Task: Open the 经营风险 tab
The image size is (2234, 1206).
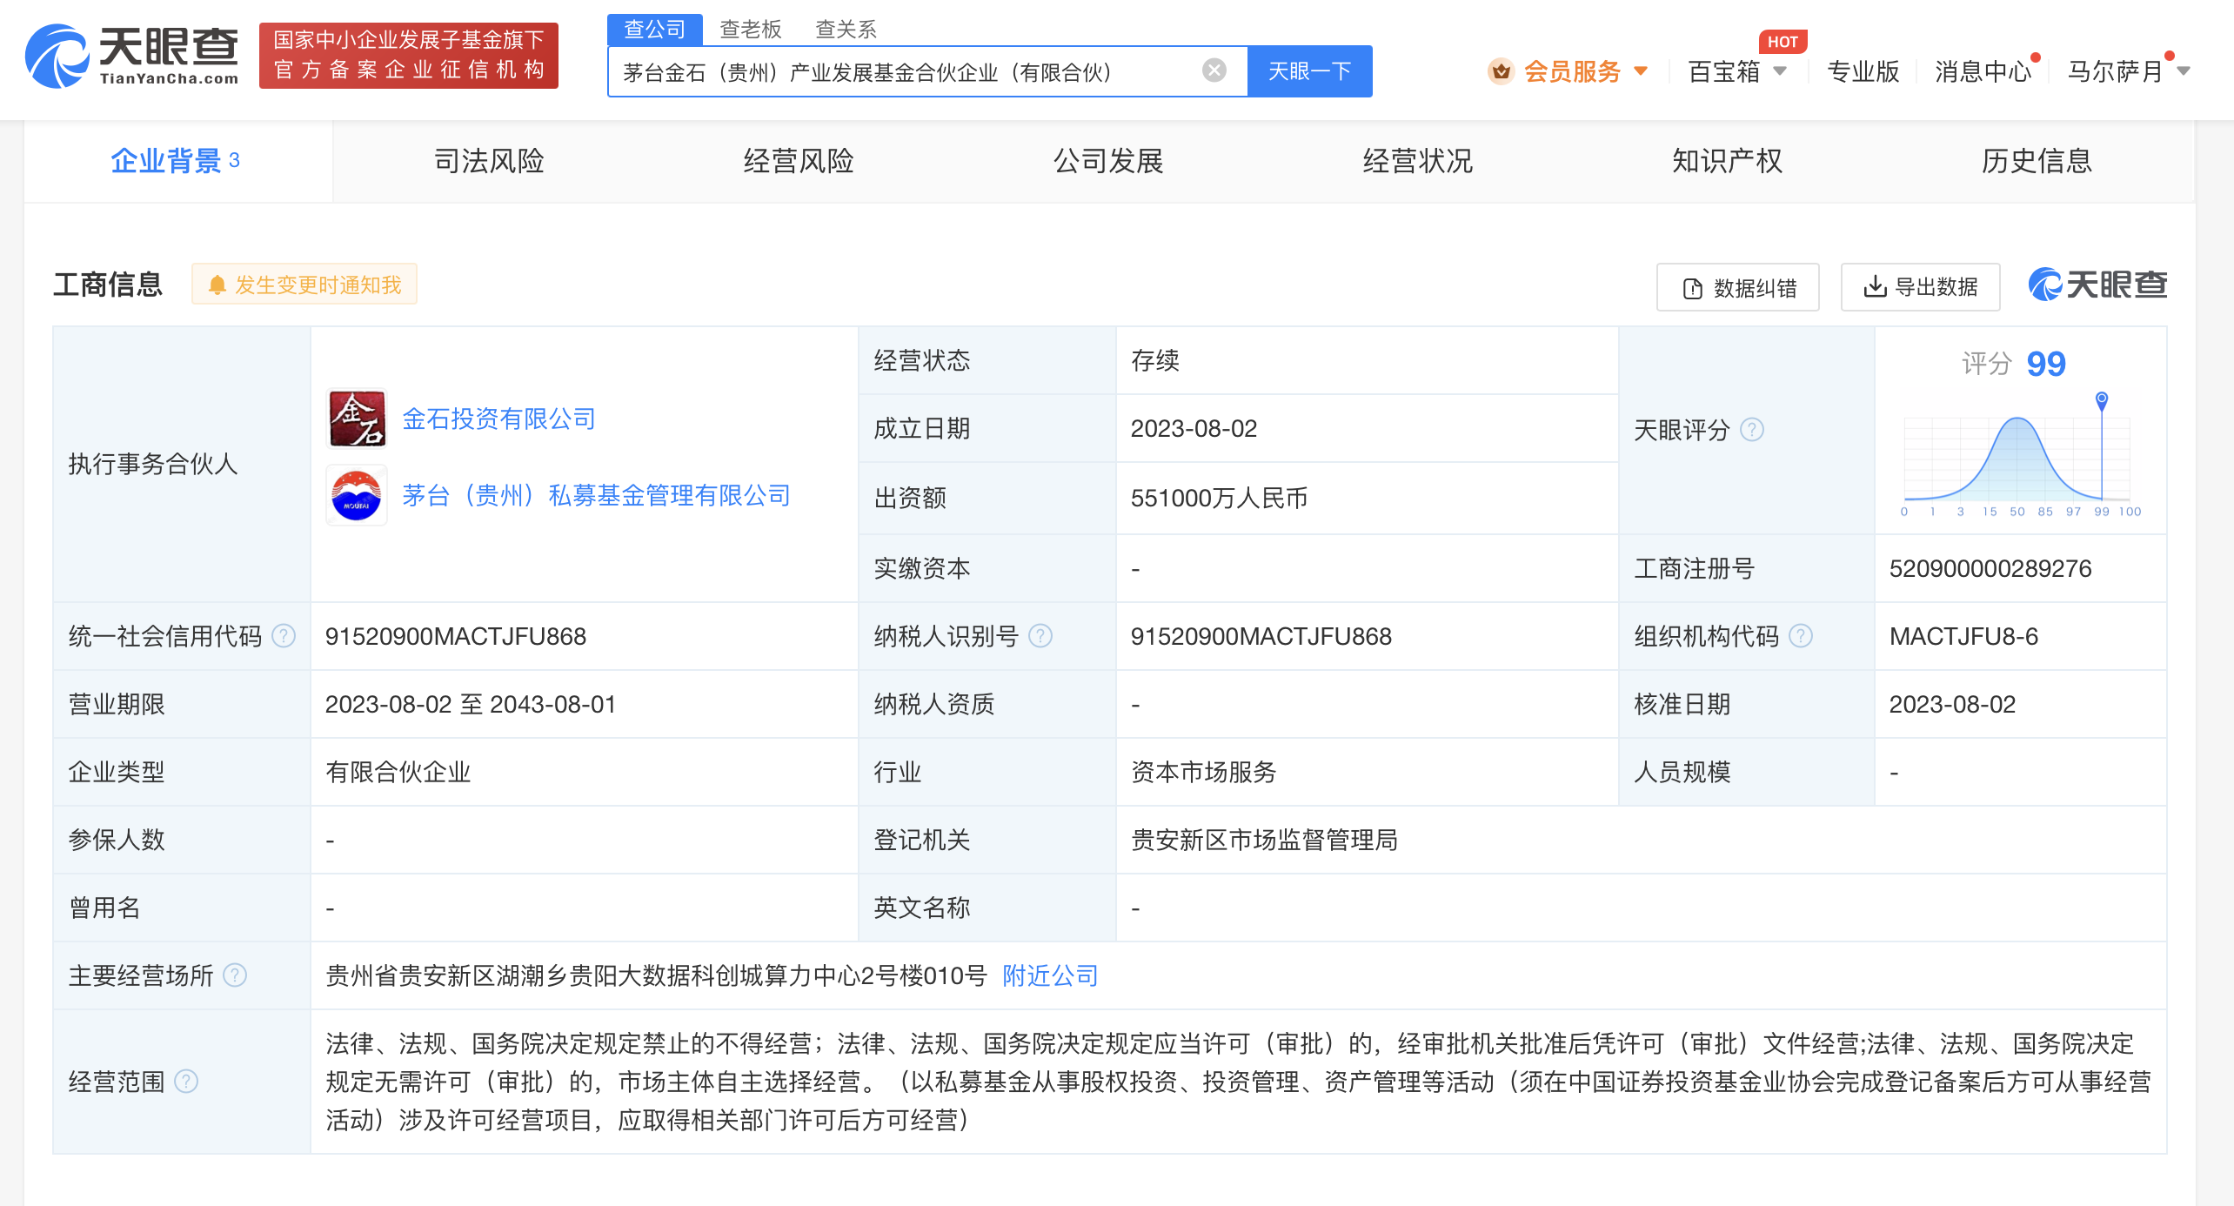Action: click(799, 161)
